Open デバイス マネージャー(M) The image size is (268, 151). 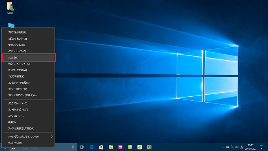tap(28, 64)
